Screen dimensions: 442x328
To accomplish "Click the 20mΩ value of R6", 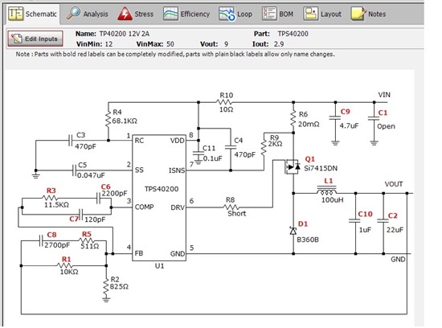I will (309, 124).
